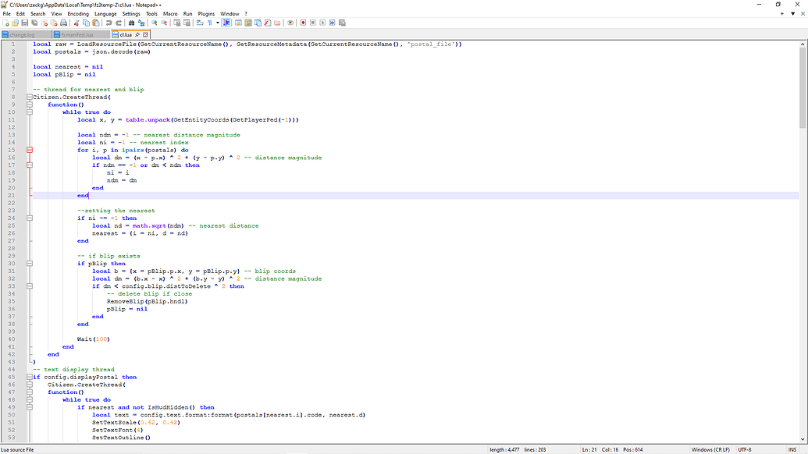Screen dimensions: 808x454
Task: Enable document monitoring with the eye icon
Action: click(289, 23)
